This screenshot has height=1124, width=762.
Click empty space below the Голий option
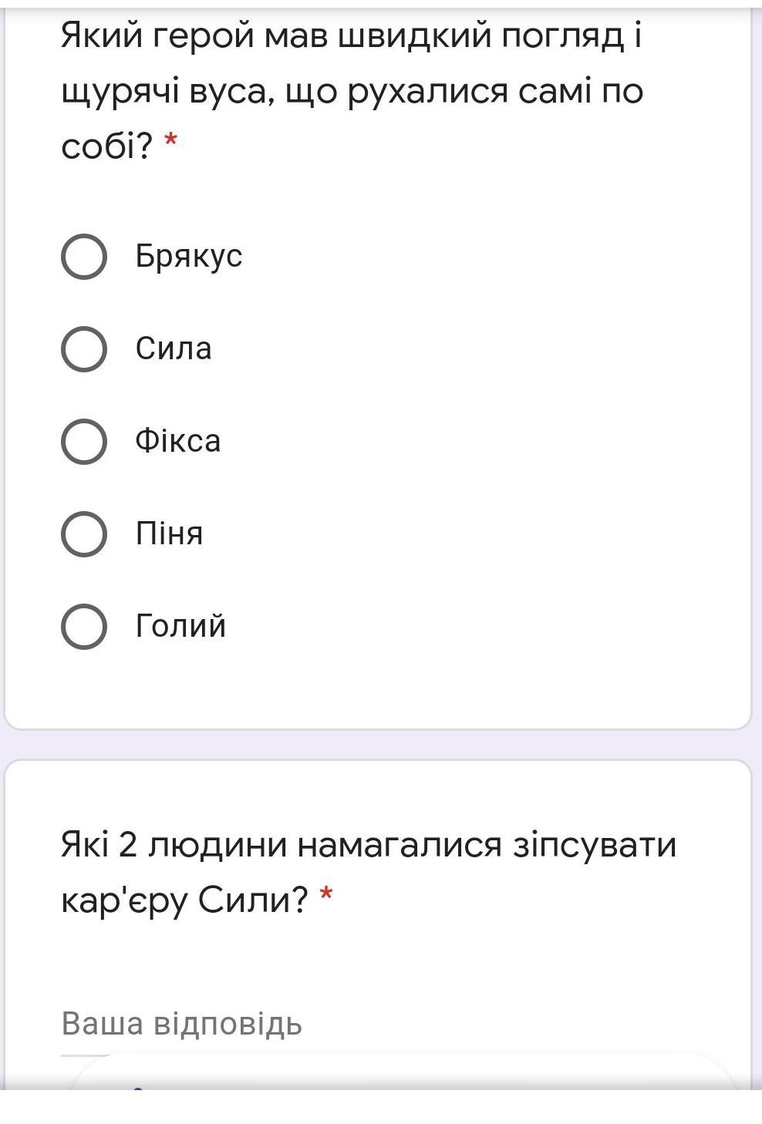point(378,688)
